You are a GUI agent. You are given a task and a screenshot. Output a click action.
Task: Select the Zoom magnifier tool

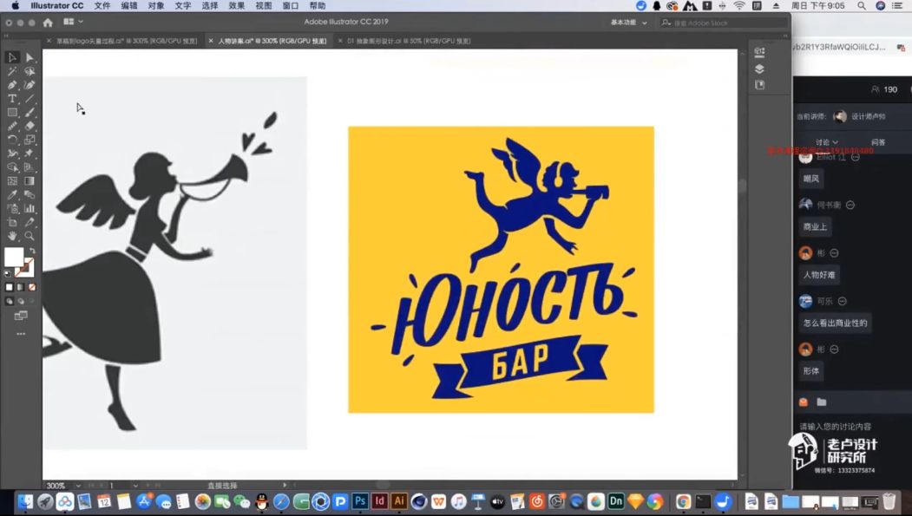click(x=30, y=236)
